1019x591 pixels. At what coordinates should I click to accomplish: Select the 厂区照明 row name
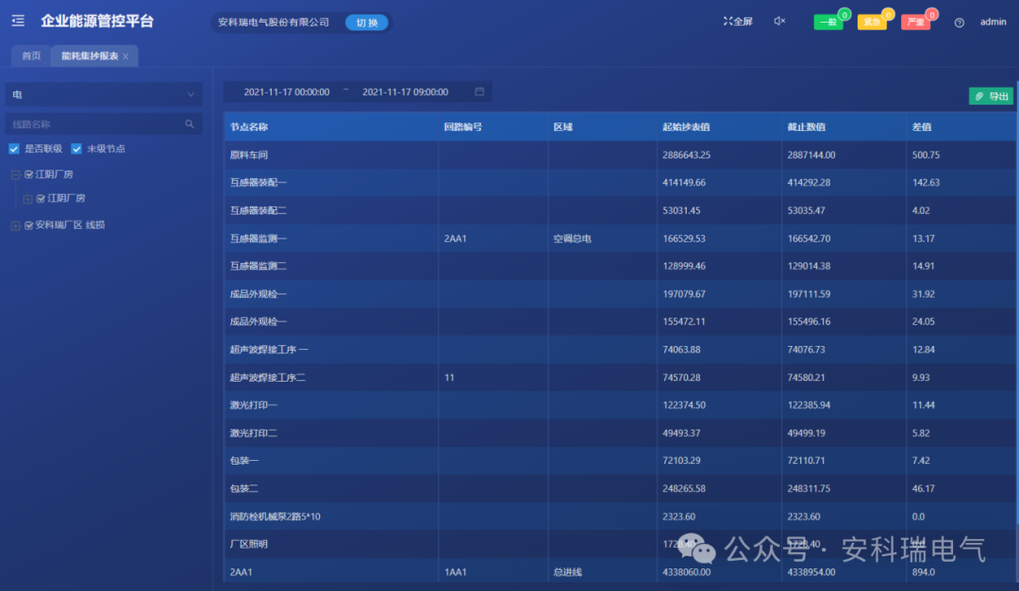tap(249, 544)
